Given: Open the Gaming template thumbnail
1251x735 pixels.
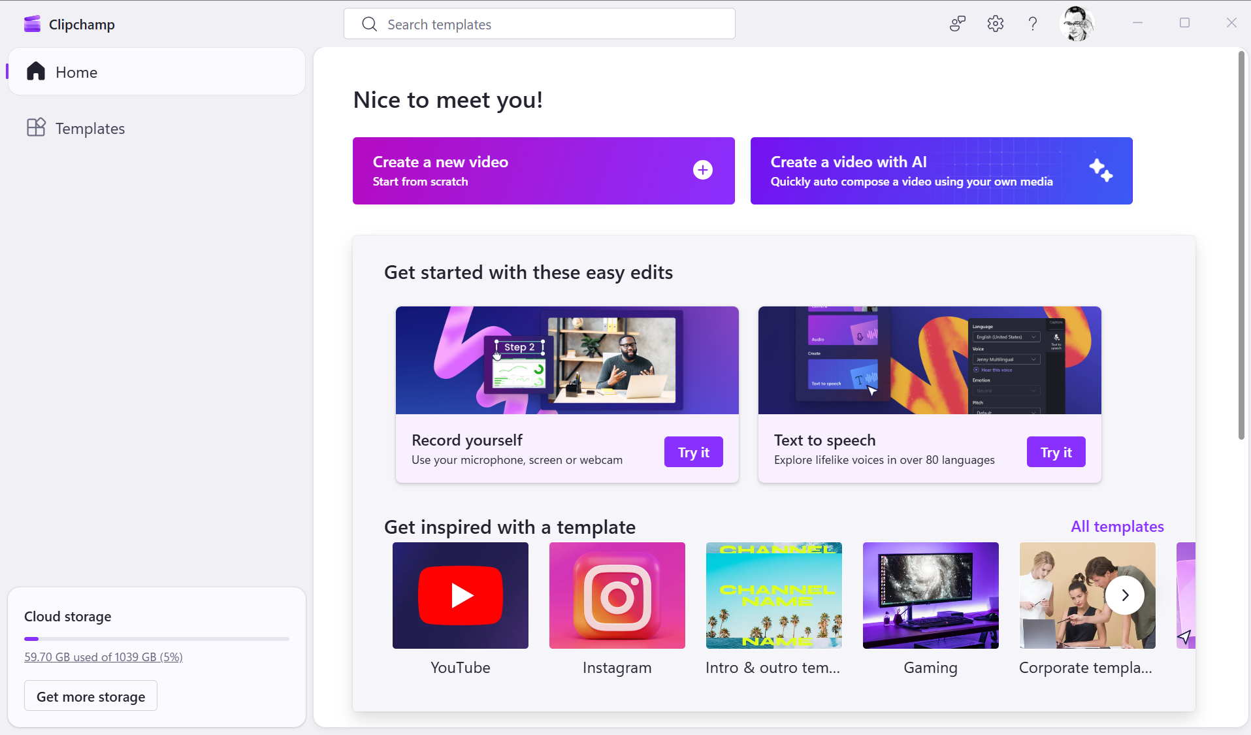Looking at the screenshot, I should [931, 595].
